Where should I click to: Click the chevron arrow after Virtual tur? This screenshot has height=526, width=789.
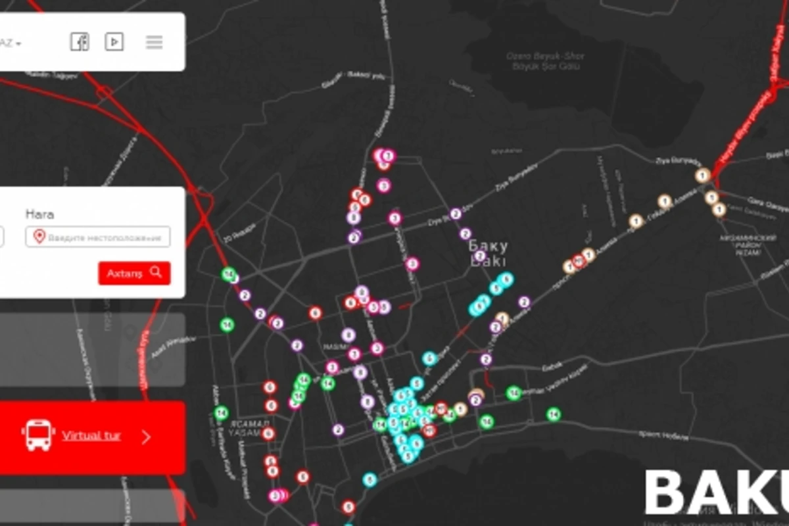pos(146,437)
